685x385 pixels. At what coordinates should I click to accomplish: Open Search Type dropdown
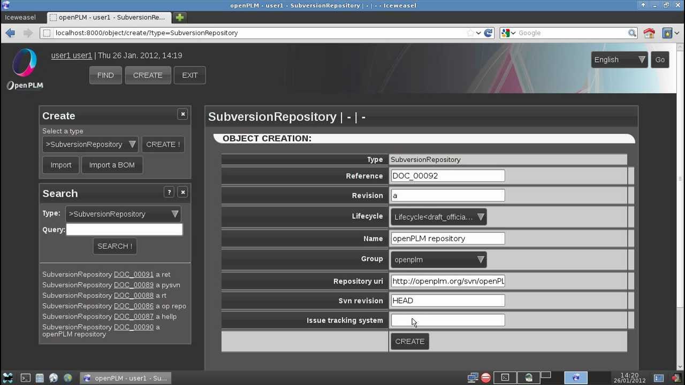point(123,214)
